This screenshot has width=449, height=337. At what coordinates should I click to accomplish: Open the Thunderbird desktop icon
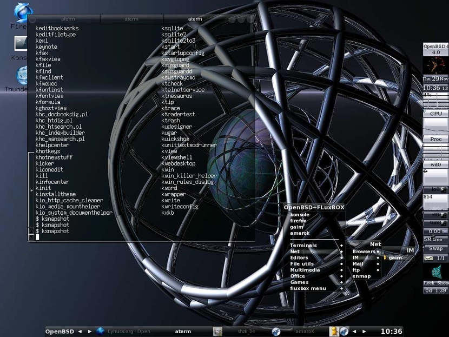(x=22, y=75)
